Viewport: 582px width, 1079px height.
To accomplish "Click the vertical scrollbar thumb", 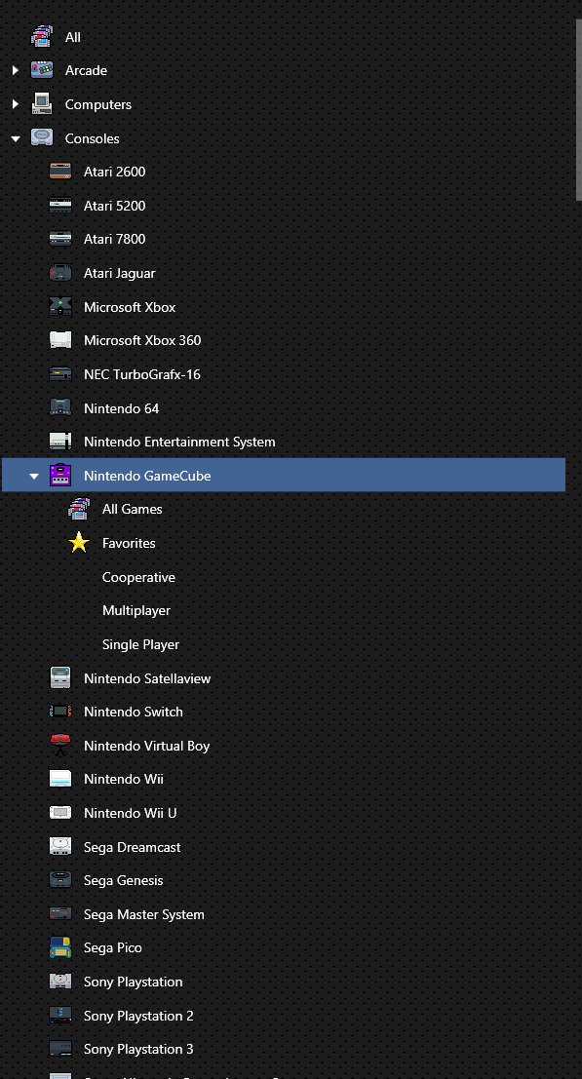I will pos(578,110).
